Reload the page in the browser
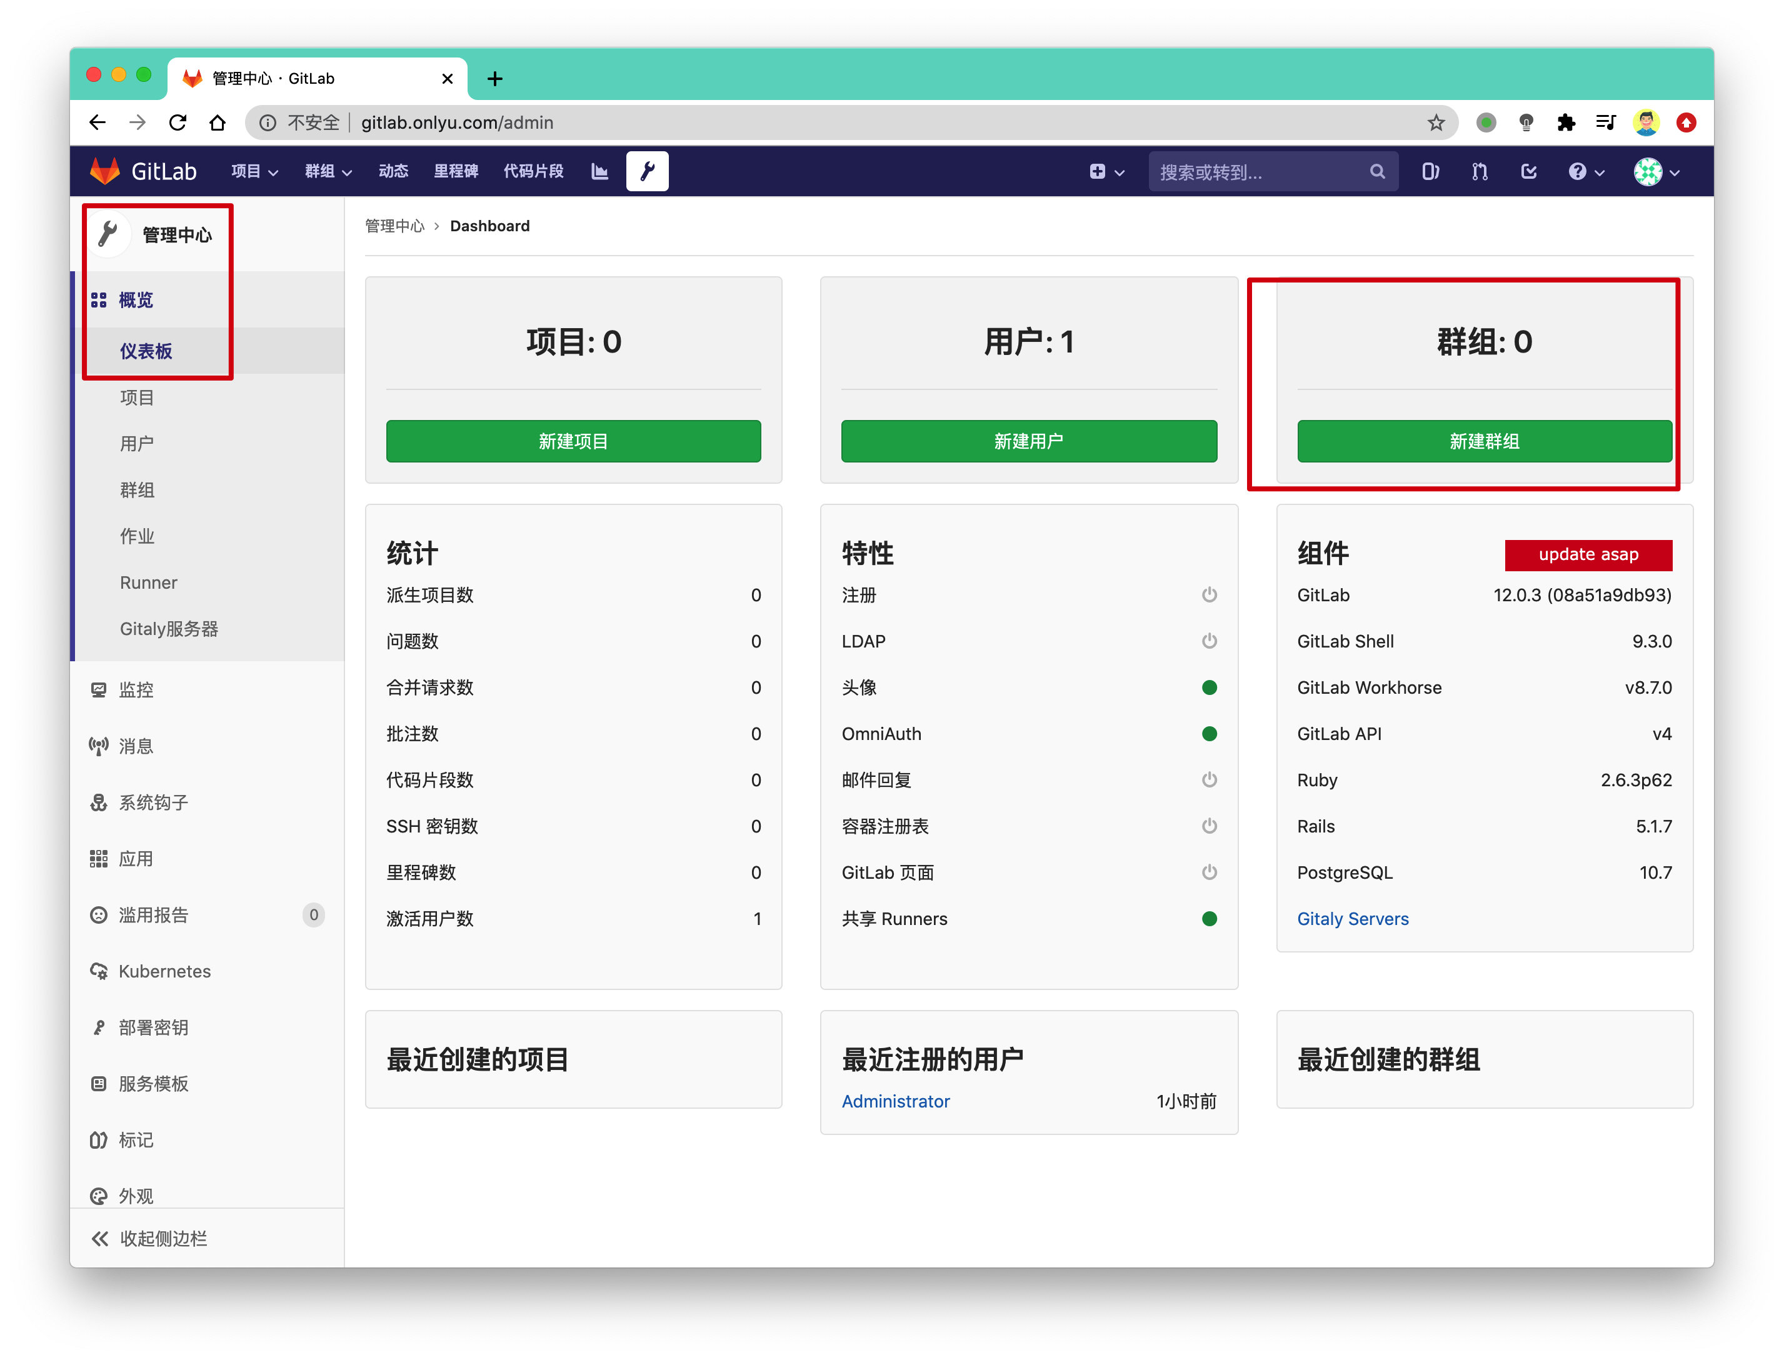 pyautogui.click(x=178, y=122)
